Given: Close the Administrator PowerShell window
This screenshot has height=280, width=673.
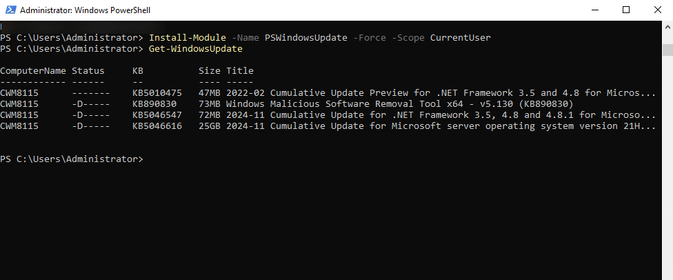Looking at the screenshot, I should pos(657,10).
